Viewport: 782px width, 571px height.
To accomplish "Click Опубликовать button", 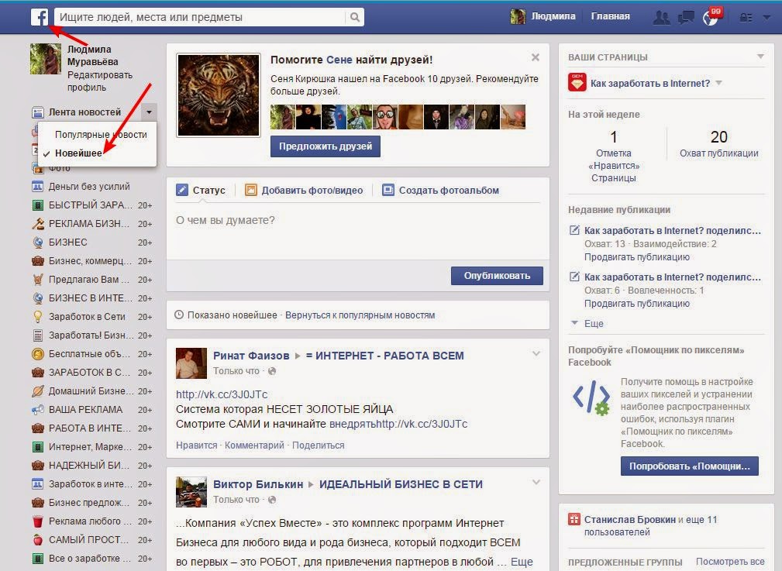I will click(x=497, y=276).
